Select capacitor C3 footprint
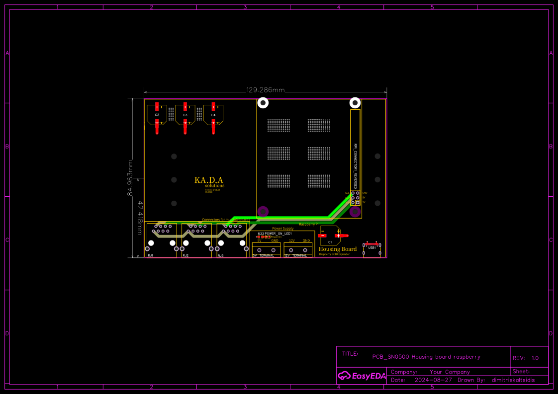This screenshot has height=394, width=558. tap(185, 115)
